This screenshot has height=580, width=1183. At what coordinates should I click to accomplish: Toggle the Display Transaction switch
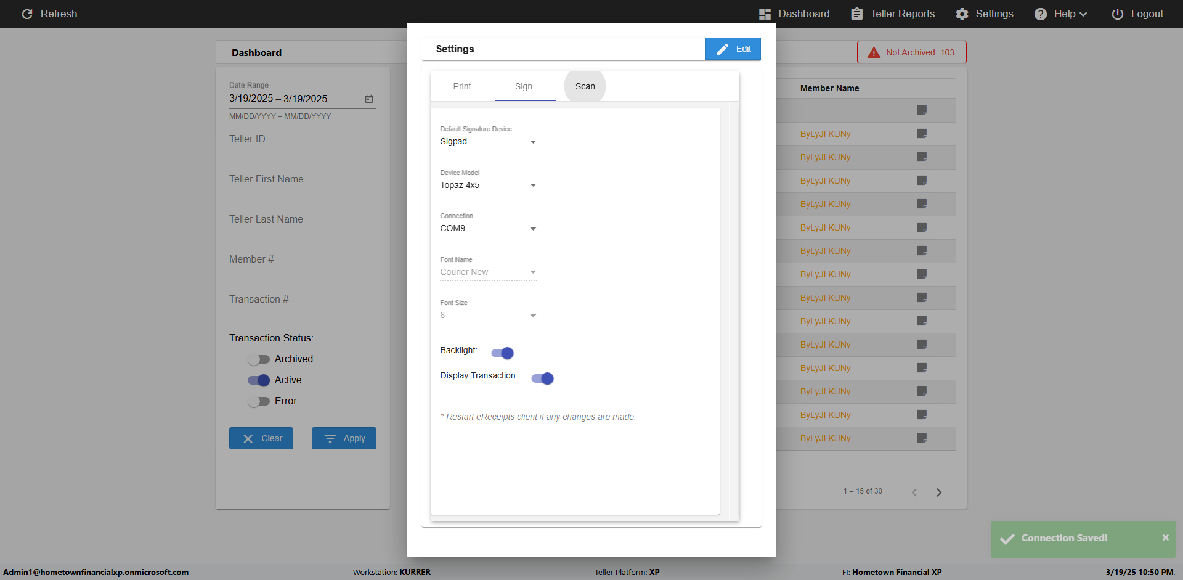click(542, 378)
